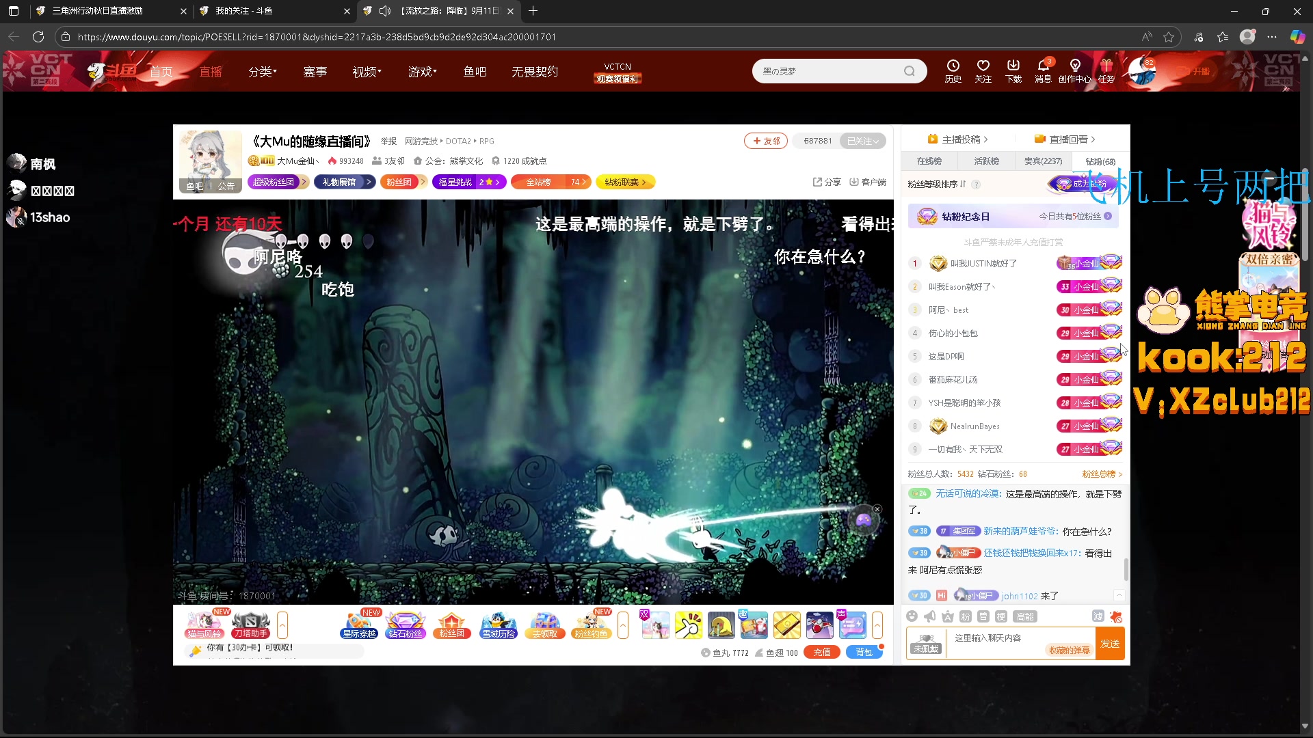This screenshot has height=738, width=1313.
Task: Open the 钻石粉丝 diamond icon
Action: 406,625
